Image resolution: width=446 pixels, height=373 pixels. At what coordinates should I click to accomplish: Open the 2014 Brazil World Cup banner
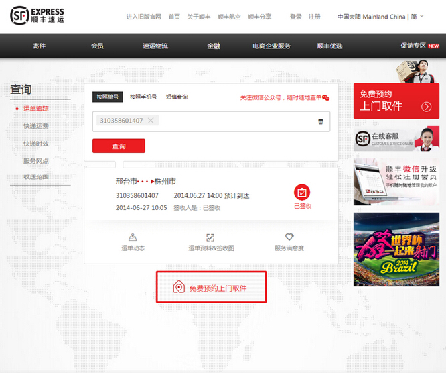tap(396, 250)
